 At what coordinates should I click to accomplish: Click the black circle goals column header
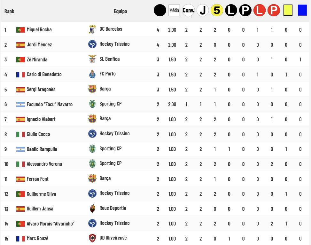[x=160, y=10]
